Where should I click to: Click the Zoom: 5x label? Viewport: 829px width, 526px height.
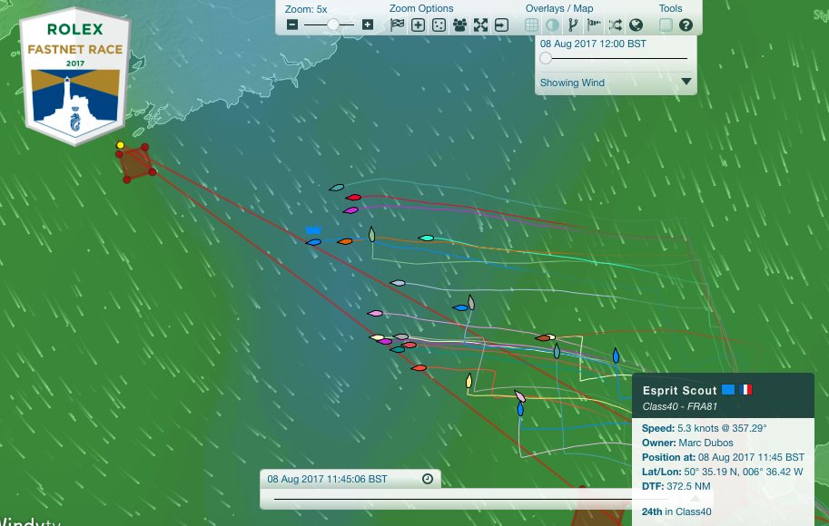coord(306,9)
